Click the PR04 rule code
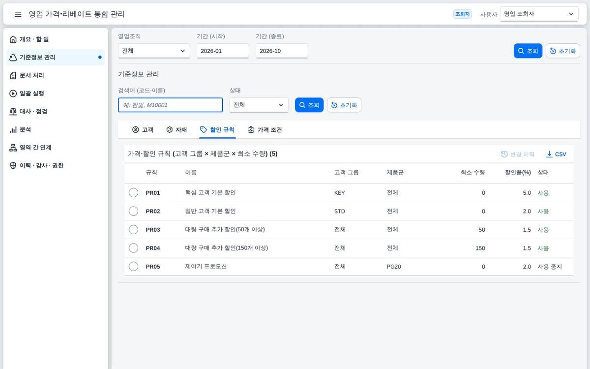The image size is (590, 369). pos(153,248)
